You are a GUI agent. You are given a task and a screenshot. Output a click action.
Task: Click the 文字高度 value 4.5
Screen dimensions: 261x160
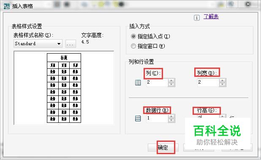click(85, 42)
